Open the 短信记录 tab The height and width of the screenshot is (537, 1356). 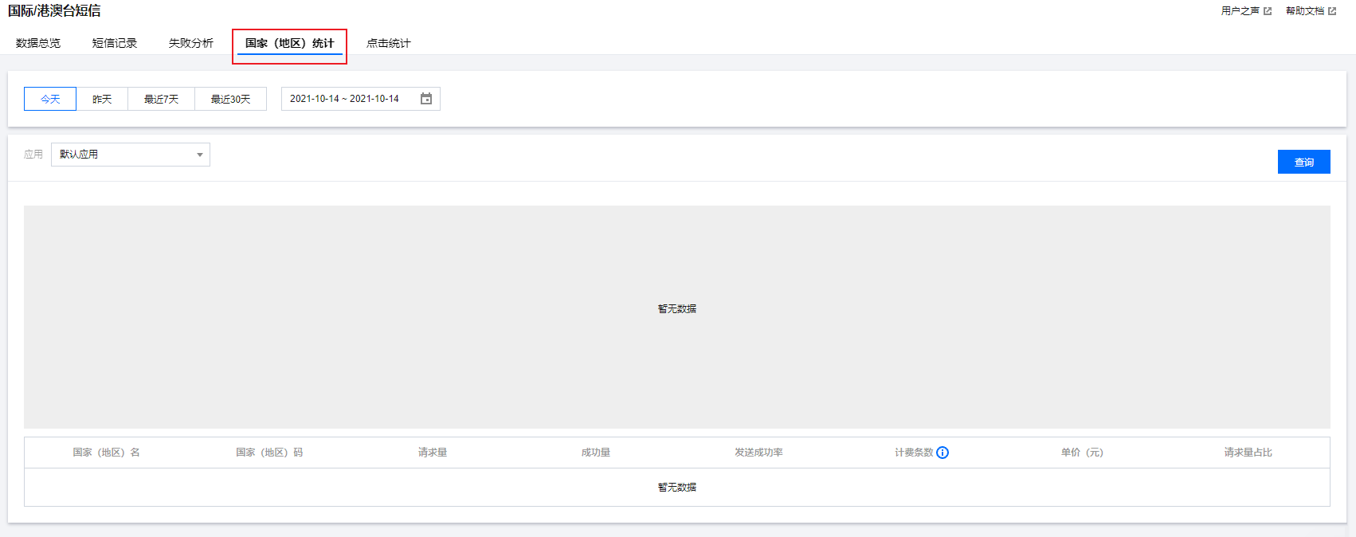(x=115, y=43)
